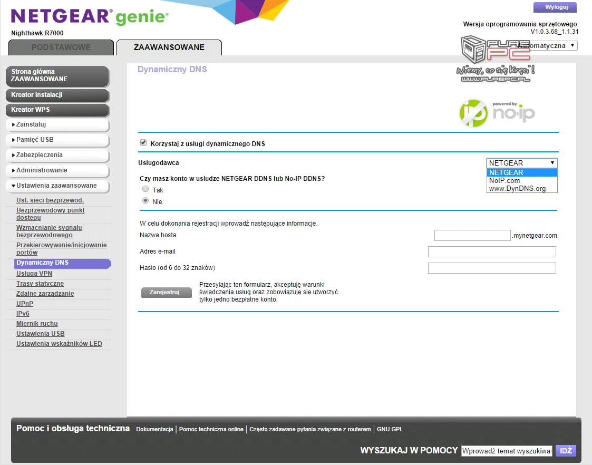592x465 pixels.
Task: Open the UPnP link
Action: coord(25,304)
